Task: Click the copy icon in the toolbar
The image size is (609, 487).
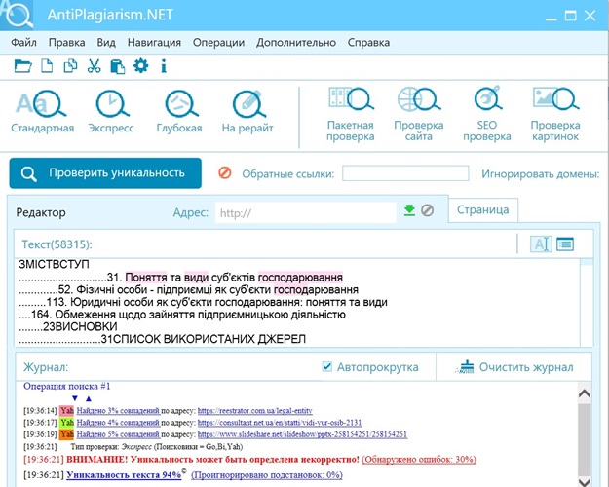Action: [x=70, y=65]
